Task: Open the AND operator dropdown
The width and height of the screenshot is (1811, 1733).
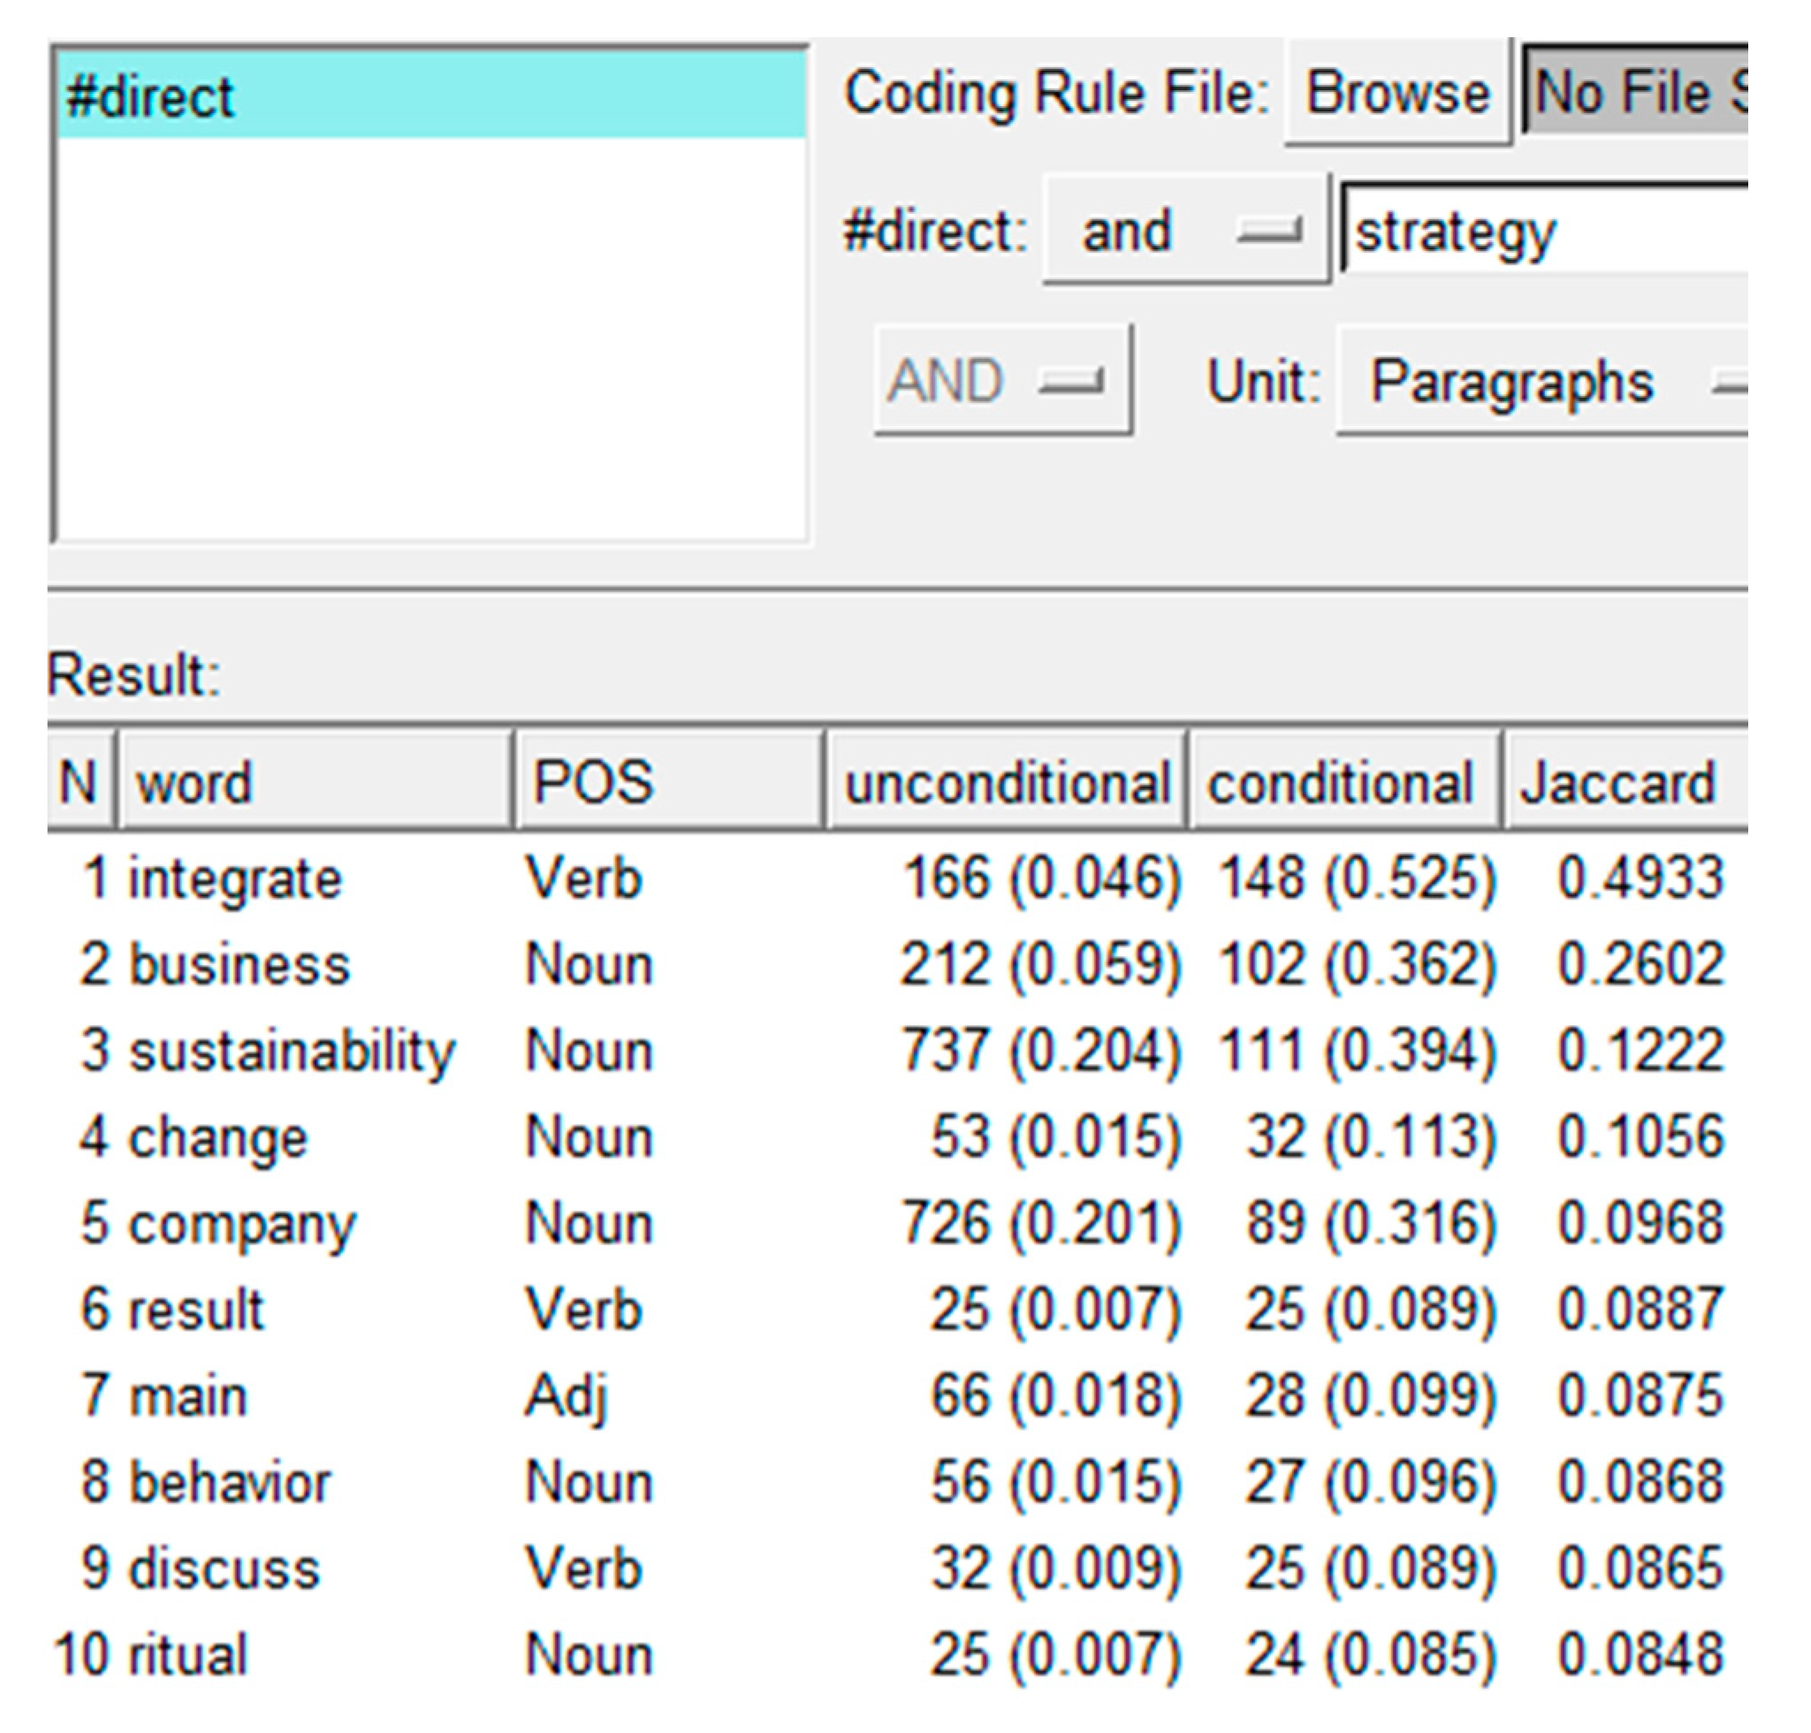Action: (x=1001, y=381)
